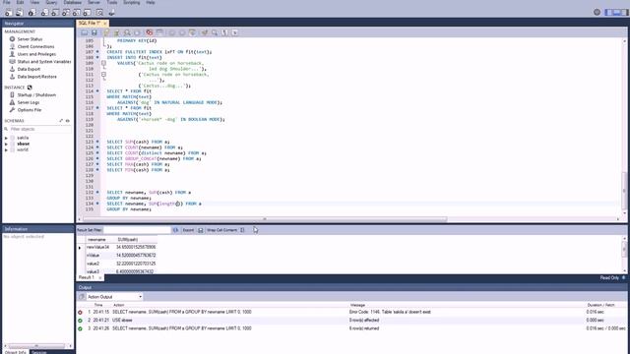Screen dimensions: 630x354
Task: Open the Edit menu
Action: [20, 2]
